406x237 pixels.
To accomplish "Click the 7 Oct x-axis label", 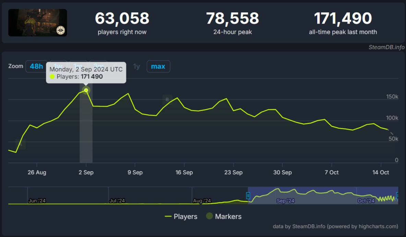I will (x=332, y=172).
